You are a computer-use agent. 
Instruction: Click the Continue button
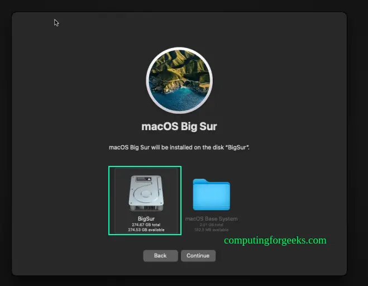[198, 255]
